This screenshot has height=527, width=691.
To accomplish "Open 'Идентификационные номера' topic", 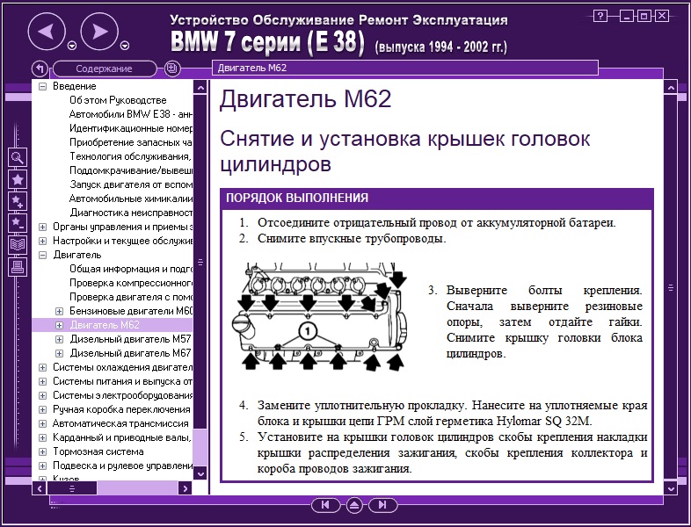I will [x=131, y=128].
